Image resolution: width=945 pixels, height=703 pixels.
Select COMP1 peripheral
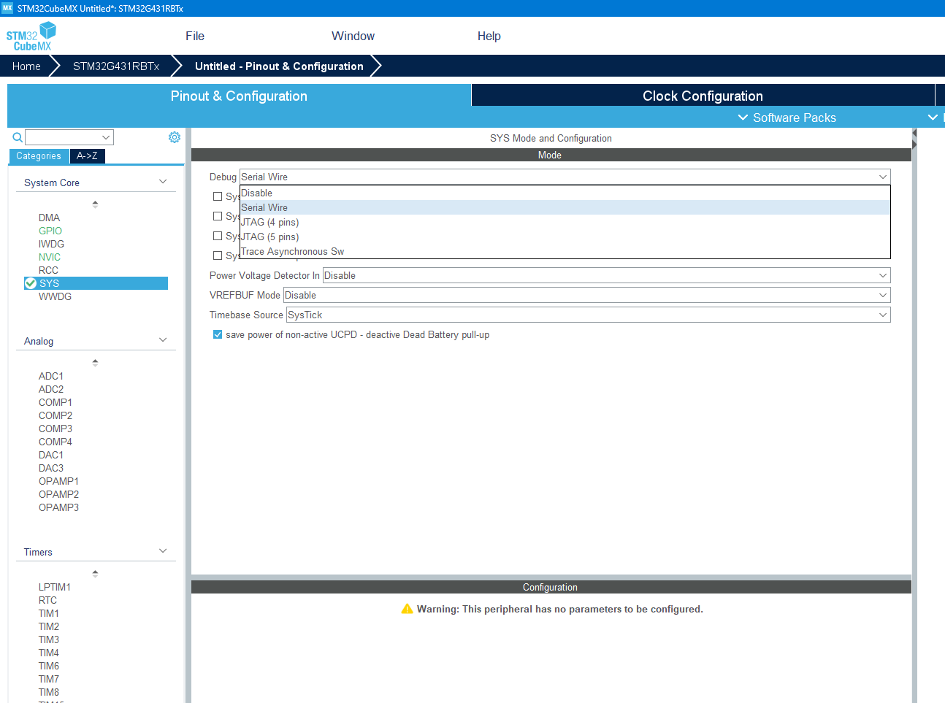[56, 402]
